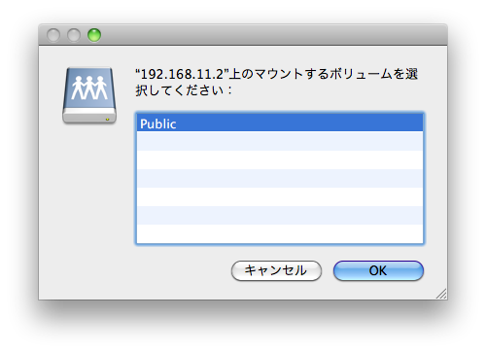Image resolution: width=486 pixels, height=353 pixels.
Task: Select the Public volume in the list
Action: (x=280, y=123)
